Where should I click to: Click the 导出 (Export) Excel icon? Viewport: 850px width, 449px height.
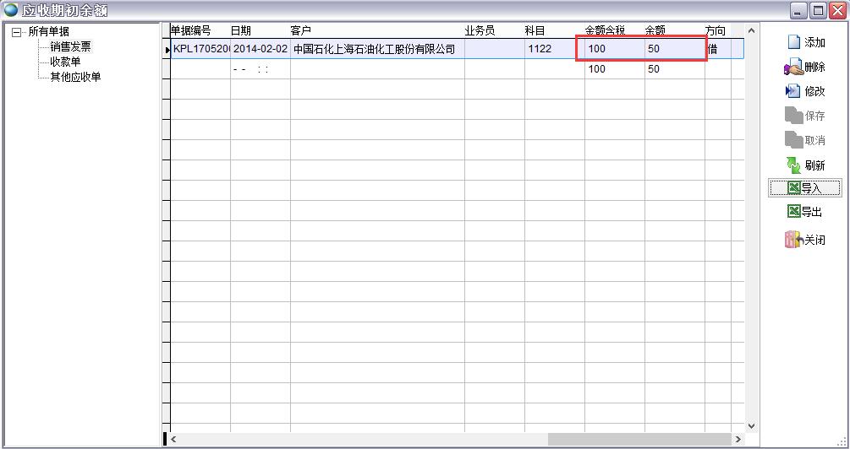[793, 212]
